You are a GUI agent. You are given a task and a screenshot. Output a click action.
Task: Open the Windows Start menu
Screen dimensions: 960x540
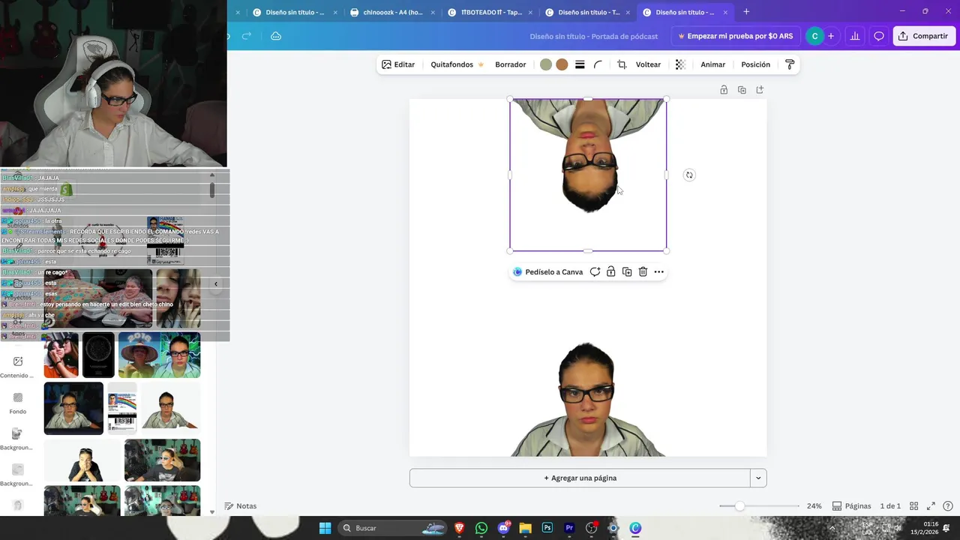[x=325, y=528]
